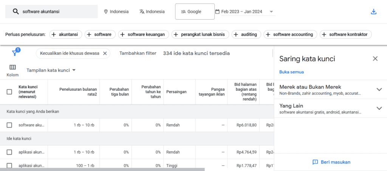Check the aplikasi akun... Rendah row checkbox

coord(9,152)
